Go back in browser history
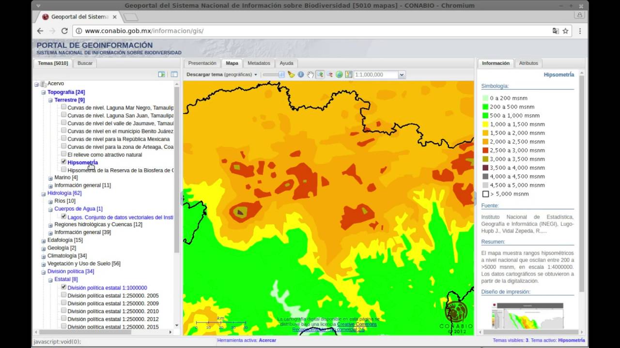The width and height of the screenshot is (620, 348). click(40, 31)
